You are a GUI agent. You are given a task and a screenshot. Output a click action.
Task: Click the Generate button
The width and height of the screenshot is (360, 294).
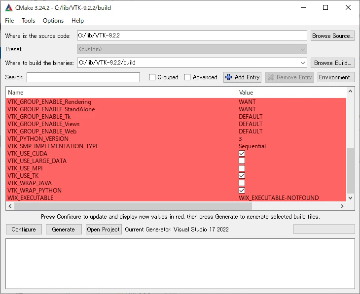[64, 229]
